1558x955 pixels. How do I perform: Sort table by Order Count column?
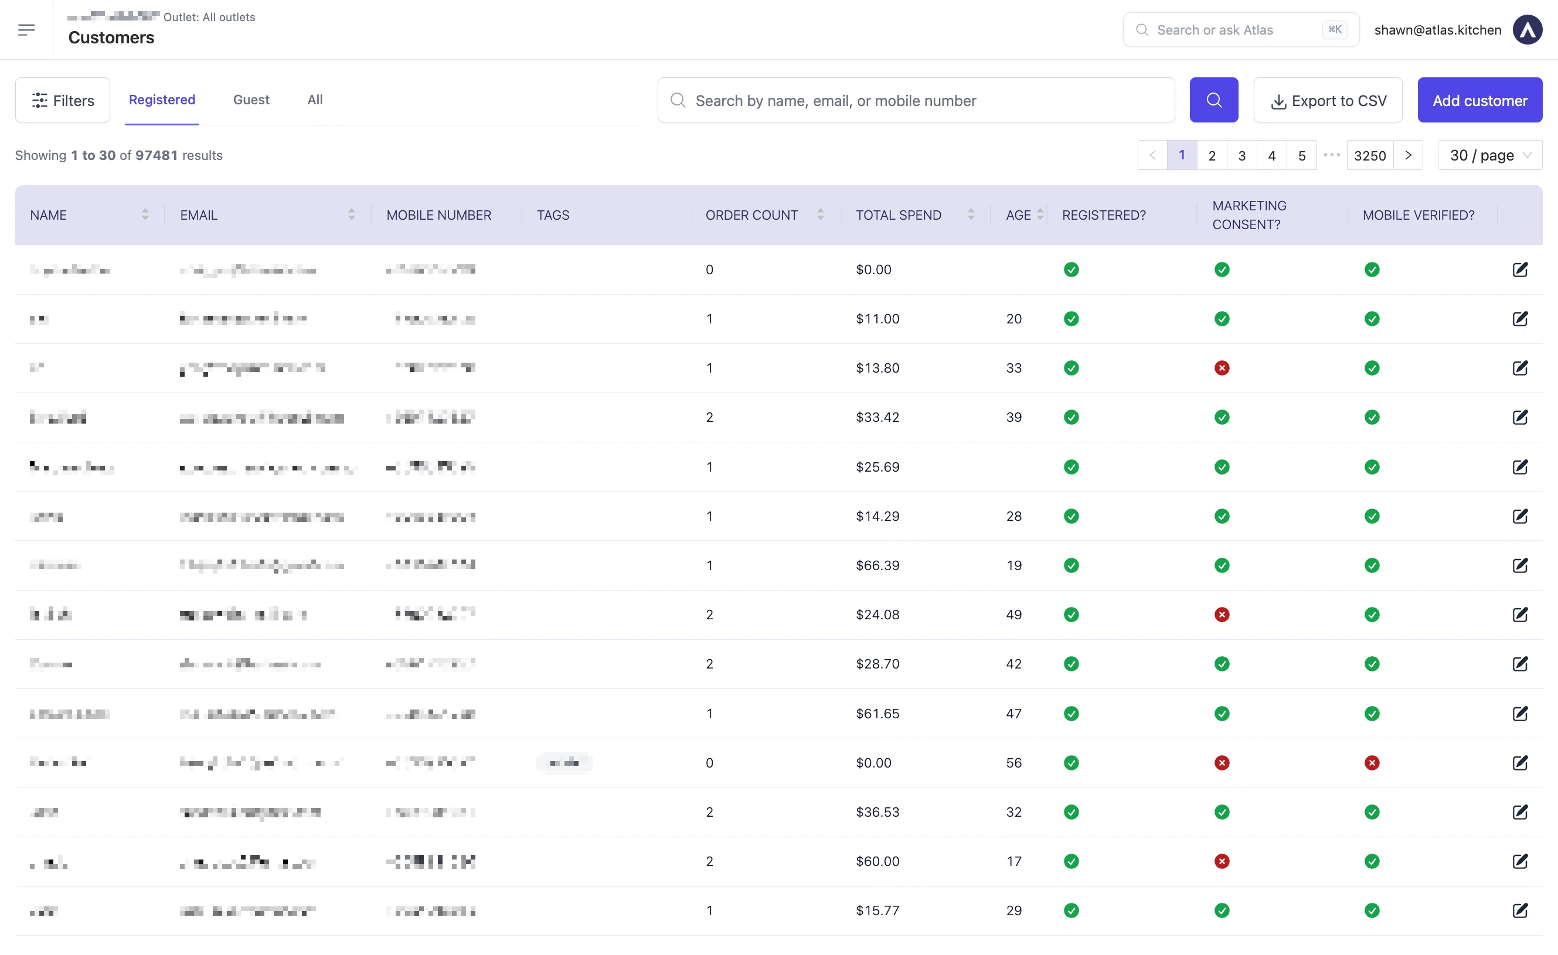coord(820,215)
